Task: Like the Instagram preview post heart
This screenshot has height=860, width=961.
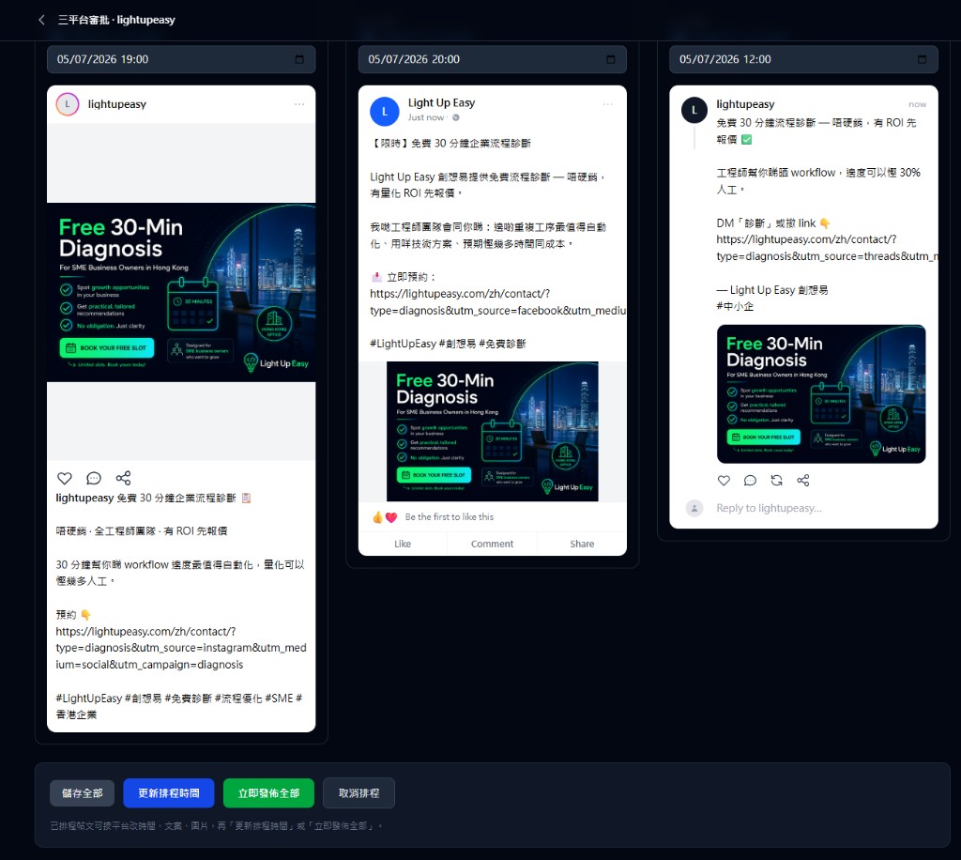Action: click(x=65, y=478)
